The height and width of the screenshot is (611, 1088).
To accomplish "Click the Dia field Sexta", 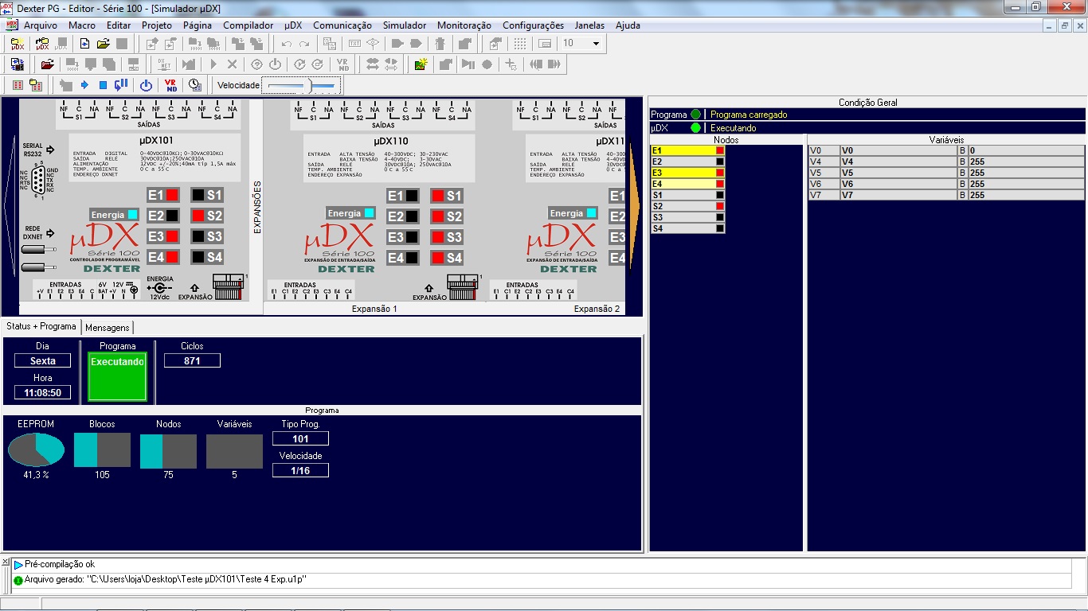I will pos(43,360).
